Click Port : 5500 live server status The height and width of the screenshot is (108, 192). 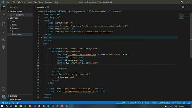pos(164,103)
